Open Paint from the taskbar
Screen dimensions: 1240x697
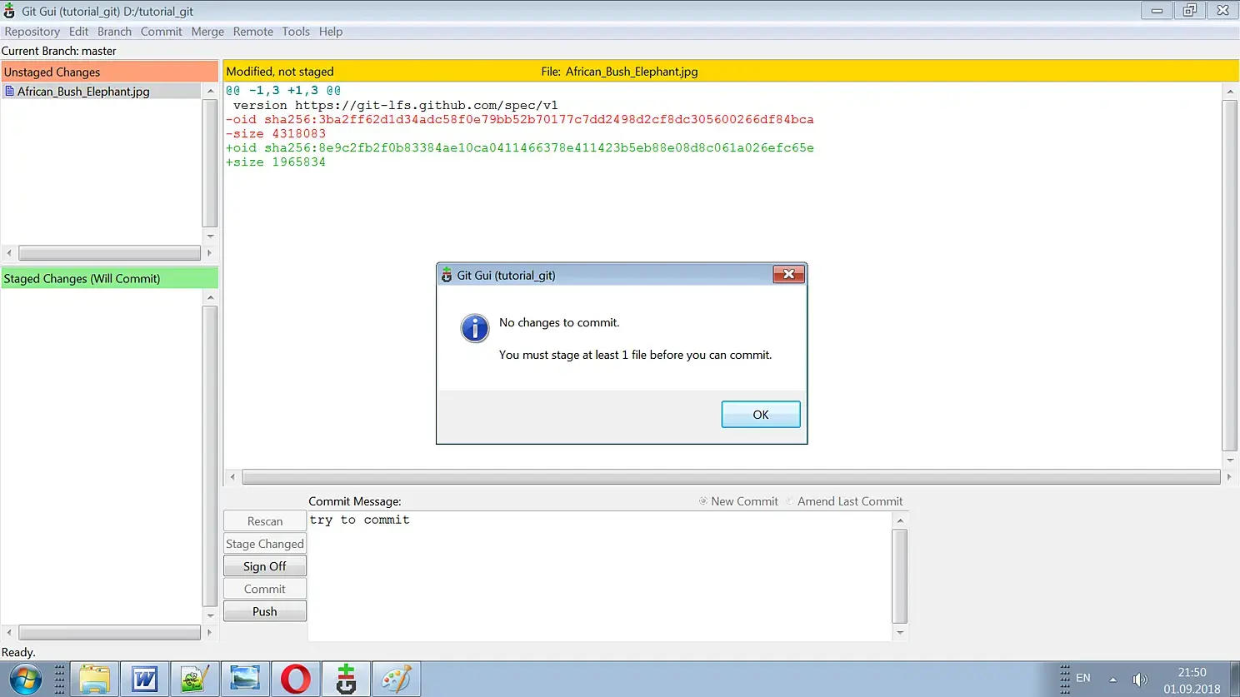(396, 680)
